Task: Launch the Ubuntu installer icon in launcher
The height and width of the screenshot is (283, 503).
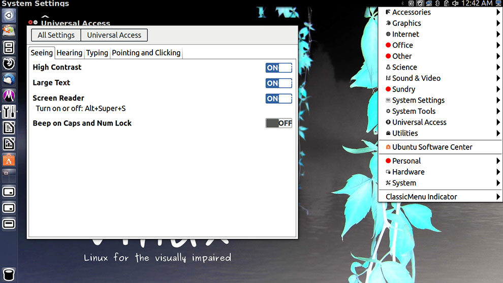Action: [9, 32]
